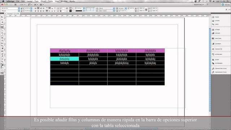Click the Spotlight magnifier in menu bar

click(x=228, y=1)
